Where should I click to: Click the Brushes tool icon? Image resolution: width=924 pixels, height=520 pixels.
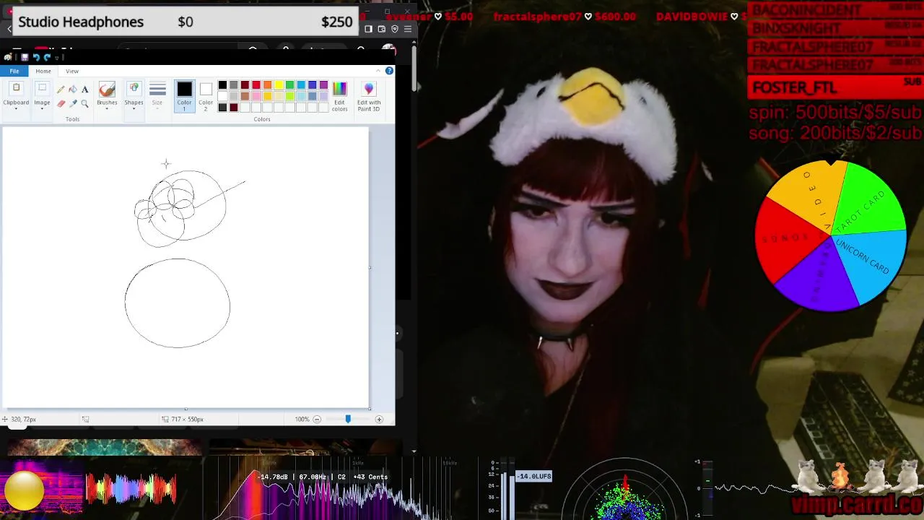[107, 90]
